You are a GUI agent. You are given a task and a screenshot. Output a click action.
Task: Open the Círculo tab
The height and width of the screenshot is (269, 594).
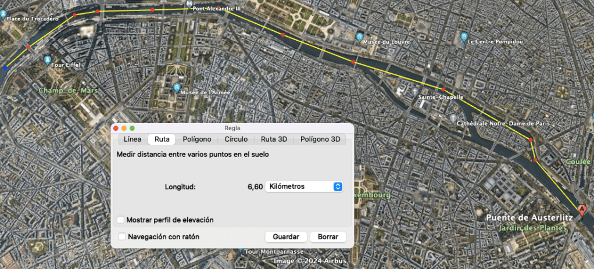coord(235,139)
